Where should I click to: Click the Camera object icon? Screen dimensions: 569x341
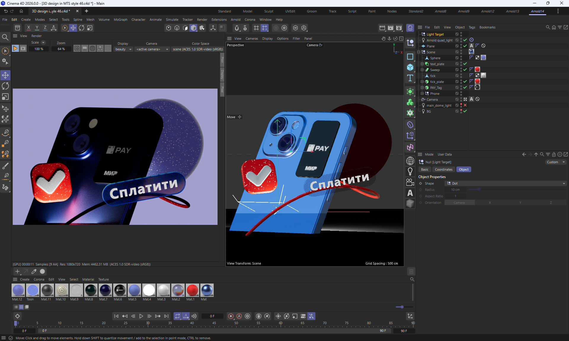tap(410, 182)
